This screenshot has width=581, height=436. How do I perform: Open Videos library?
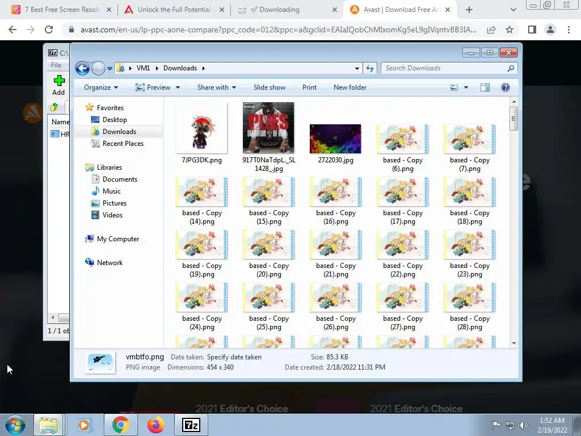pos(107,215)
